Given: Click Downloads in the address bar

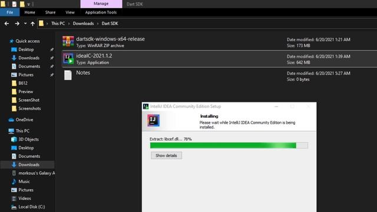Looking at the screenshot, I should point(83,24).
